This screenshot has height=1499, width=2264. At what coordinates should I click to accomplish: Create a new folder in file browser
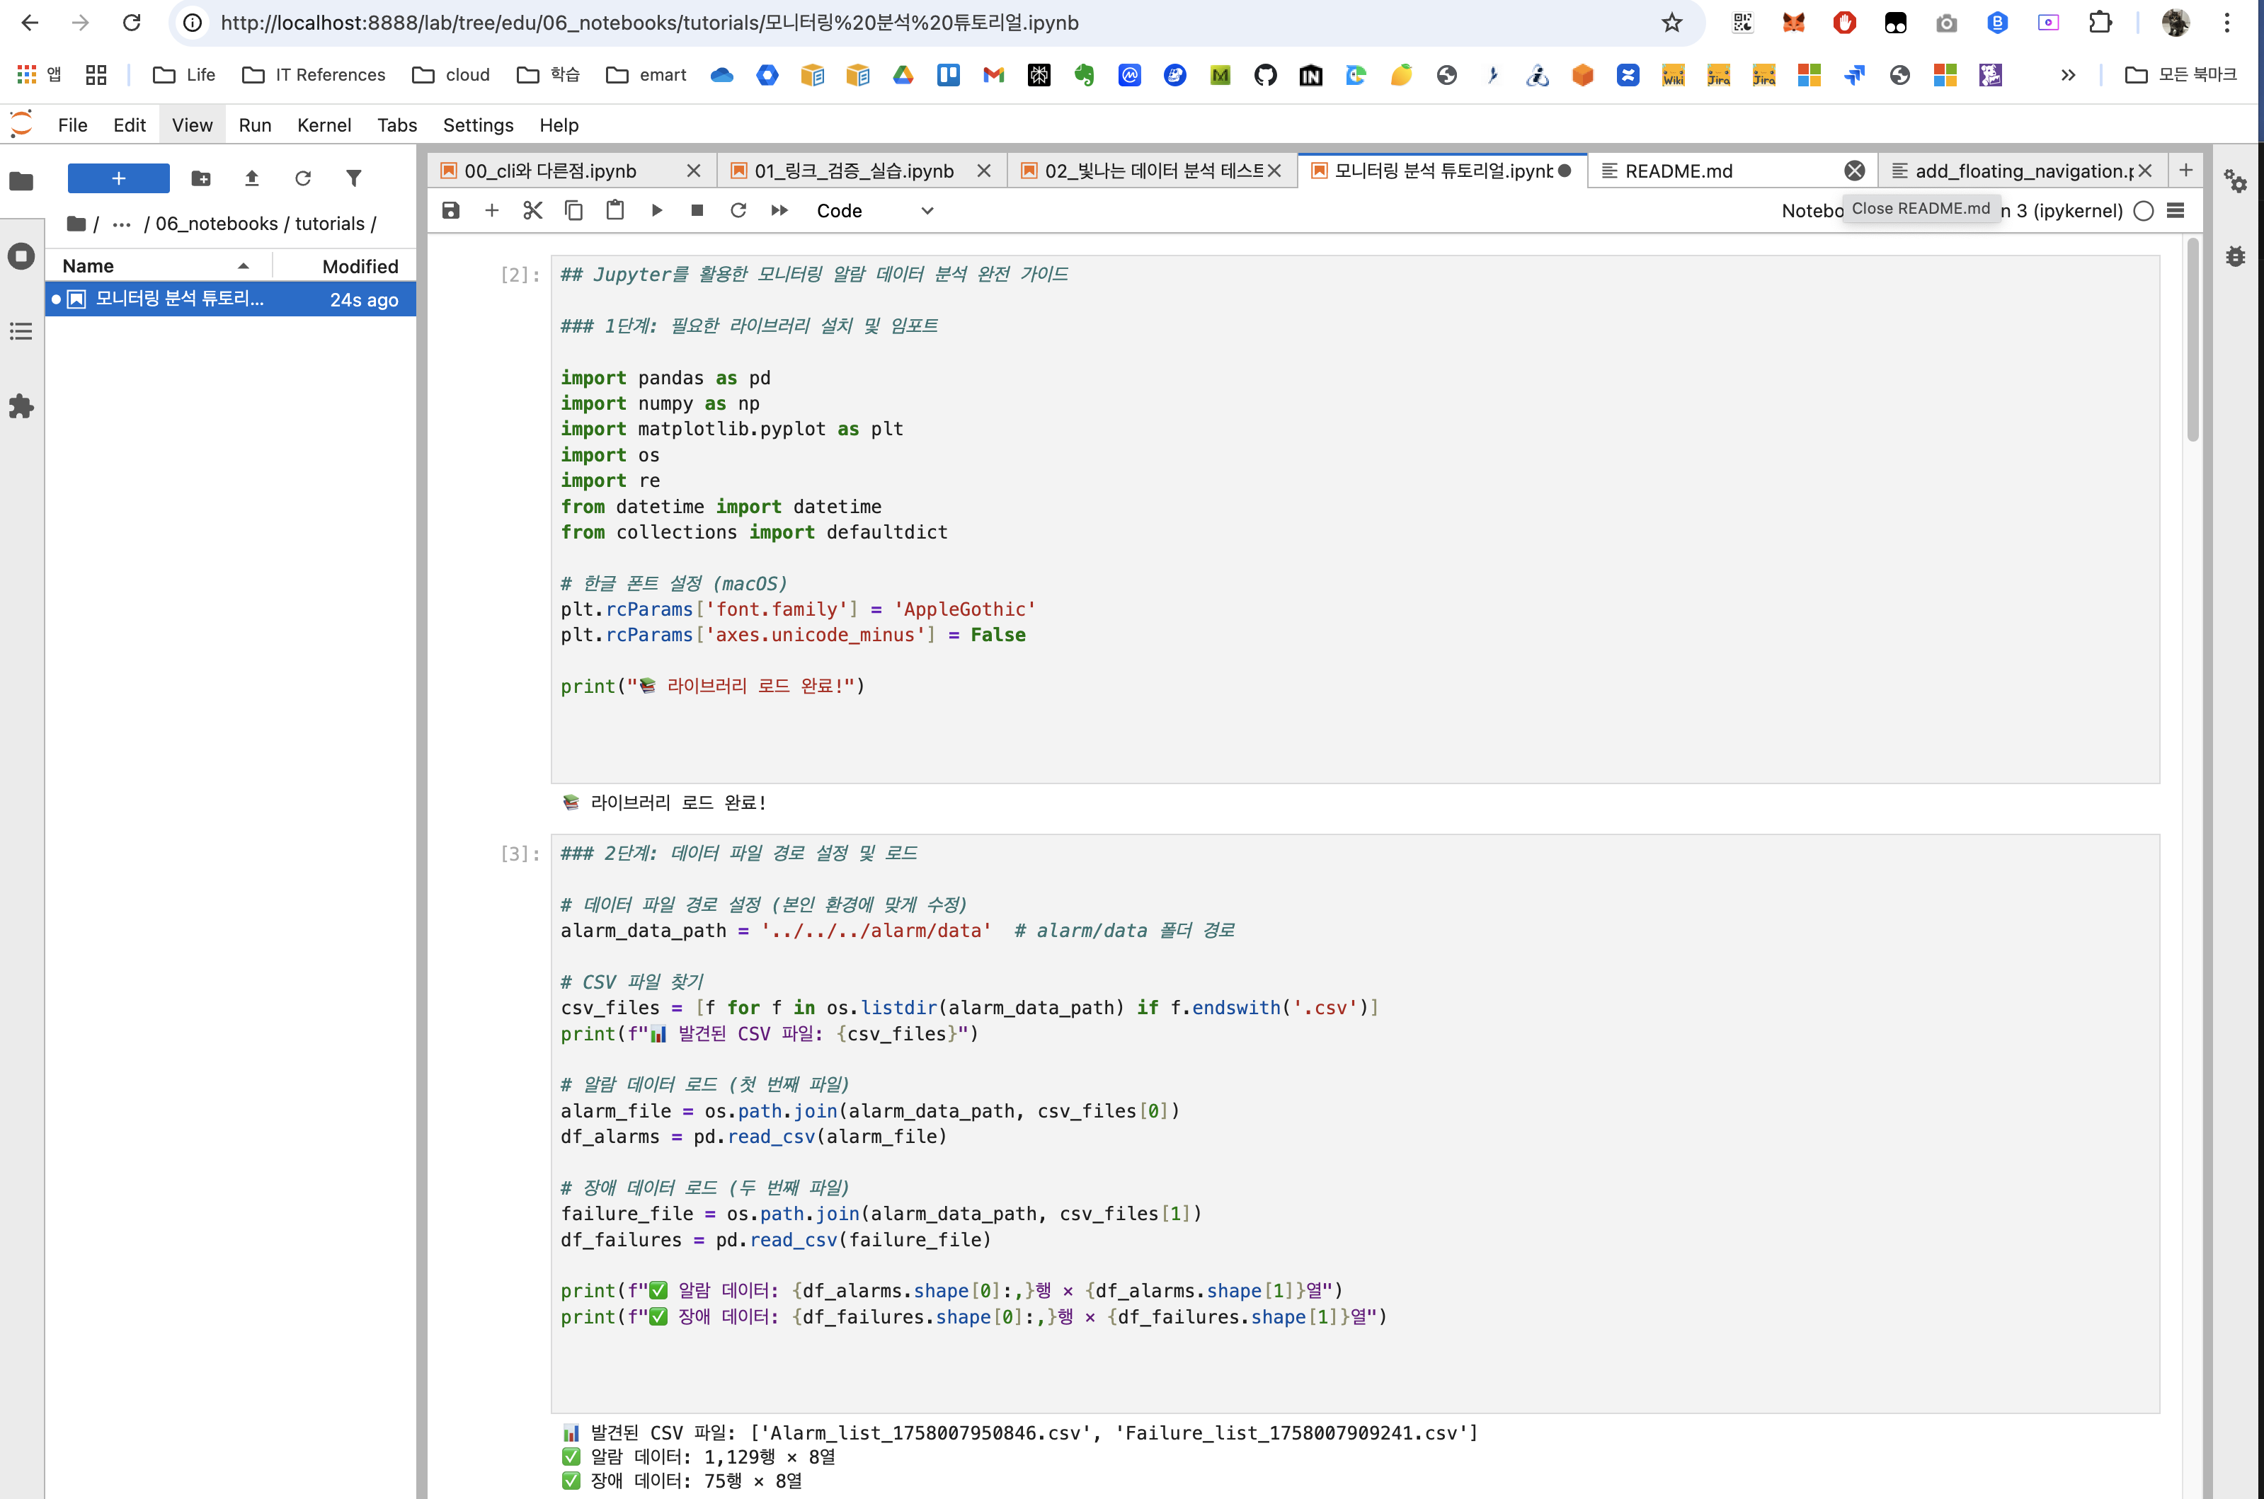201,179
